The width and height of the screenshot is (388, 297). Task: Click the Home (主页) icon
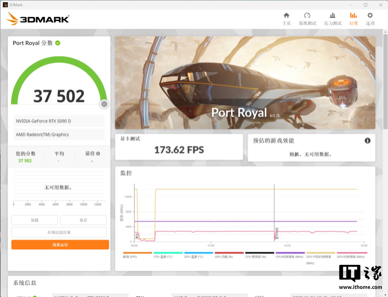pos(286,16)
